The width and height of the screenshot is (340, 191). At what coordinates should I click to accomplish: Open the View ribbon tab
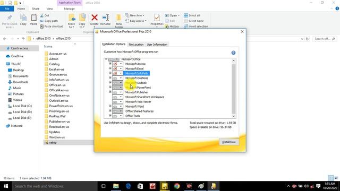[49, 8]
